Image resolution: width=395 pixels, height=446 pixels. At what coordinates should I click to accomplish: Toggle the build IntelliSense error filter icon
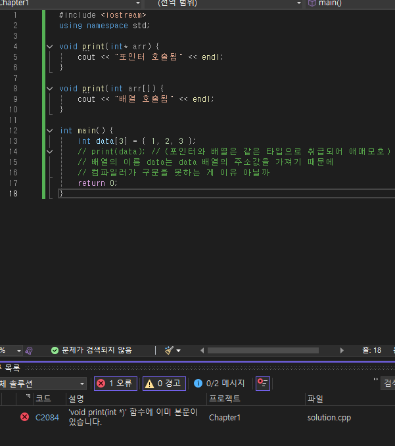pos(263,384)
